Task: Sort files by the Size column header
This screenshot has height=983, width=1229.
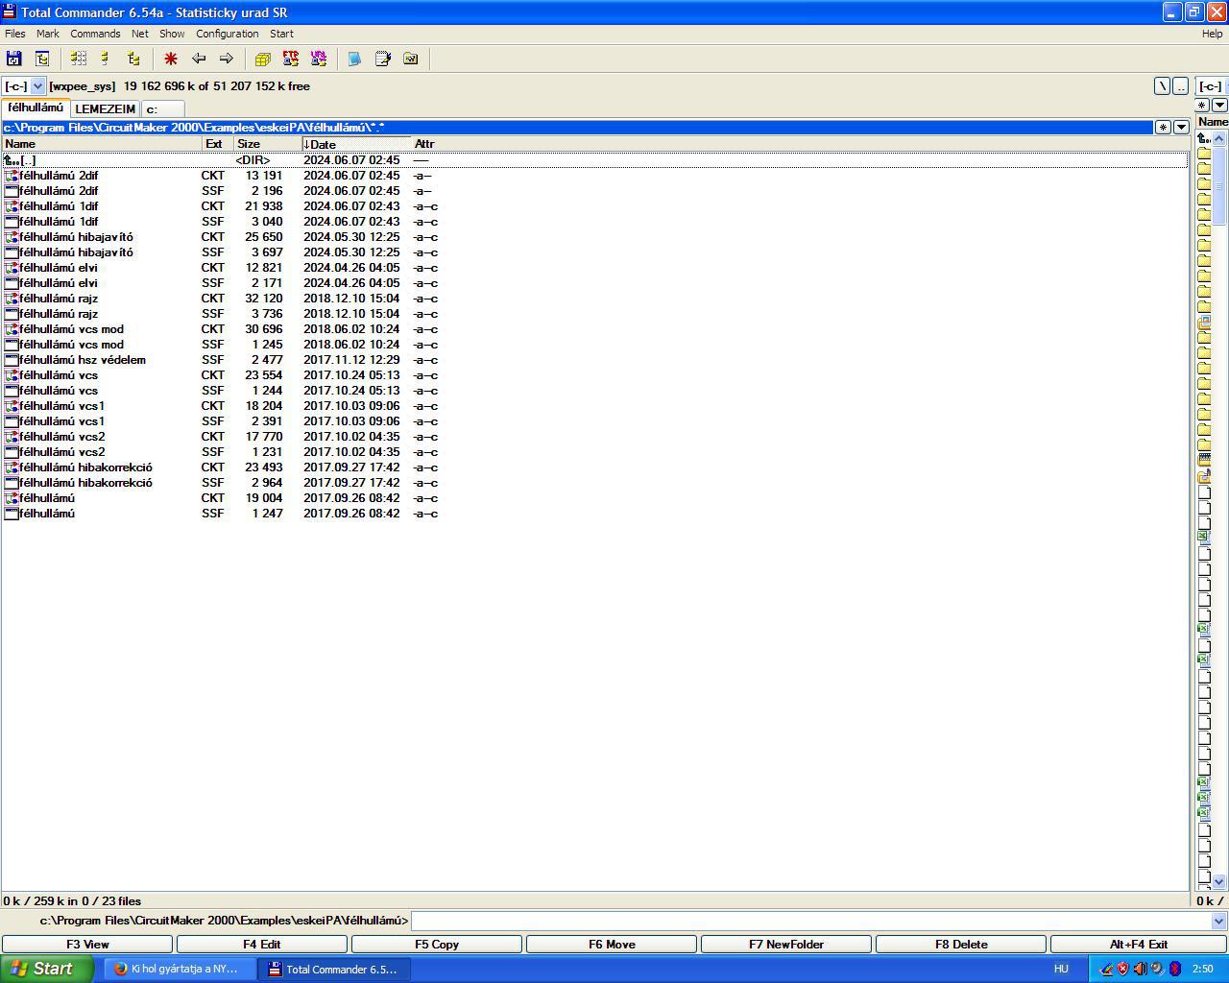Action: pyautogui.click(x=267, y=144)
